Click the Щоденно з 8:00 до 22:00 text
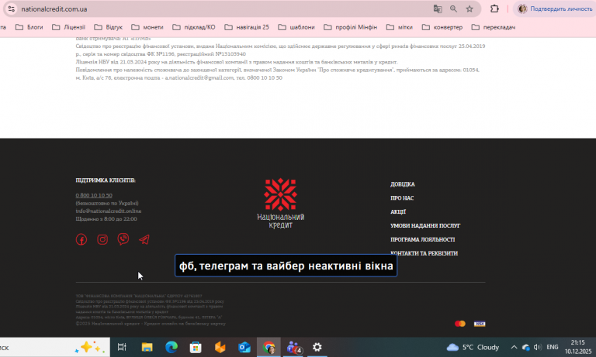The height and width of the screenshot is (357, 596). [106, 219]
